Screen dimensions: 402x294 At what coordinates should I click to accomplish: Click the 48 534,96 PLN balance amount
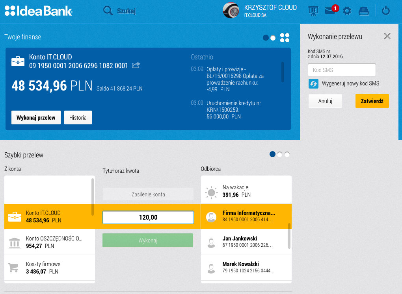[52, 85]
